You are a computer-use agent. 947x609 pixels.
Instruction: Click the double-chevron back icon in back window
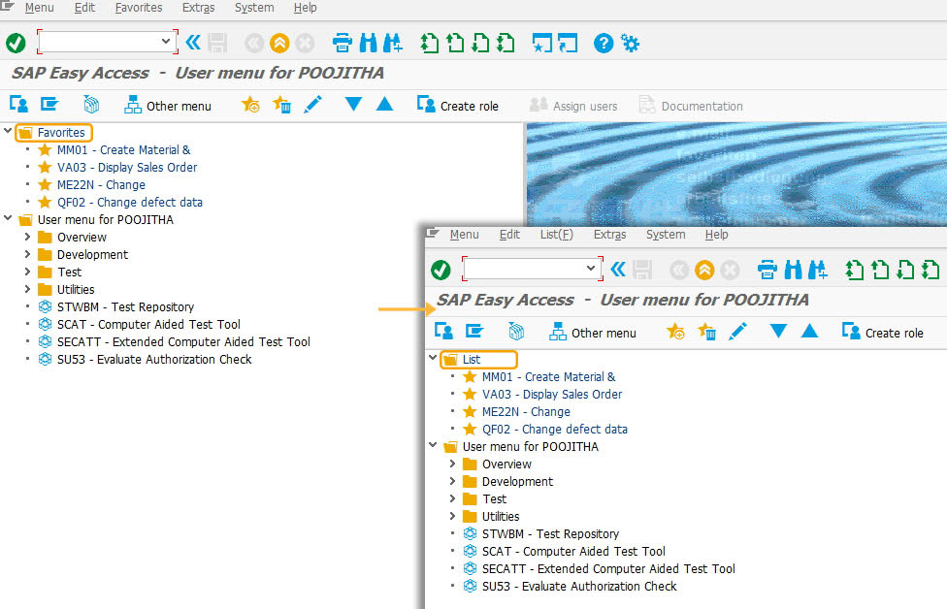click(193, 43)
